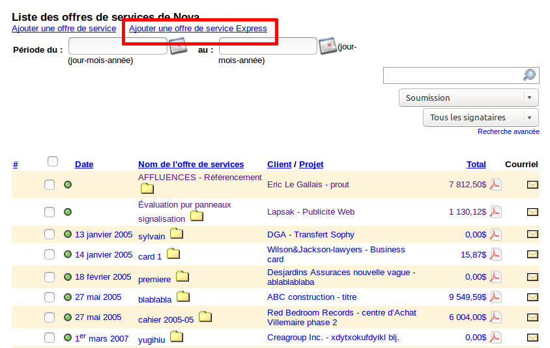Viewport: 550px width, 348px height.
Task: Open PDF for AFFLUENCES - Référencement offer
Action: tap(495, 185)
